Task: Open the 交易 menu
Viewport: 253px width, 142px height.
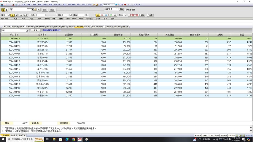Action: tap(23, 5)
